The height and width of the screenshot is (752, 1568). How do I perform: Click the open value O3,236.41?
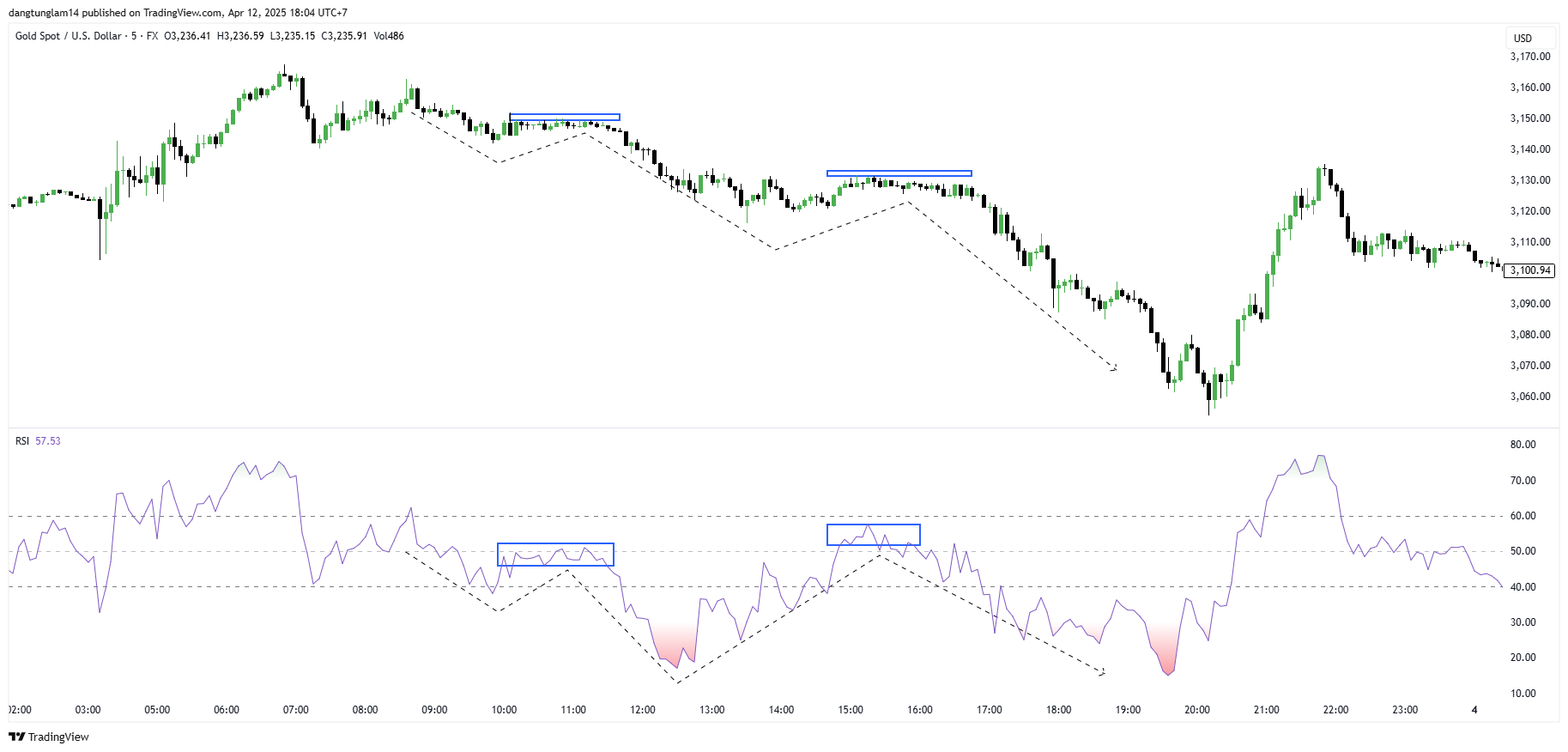(x=187, y=36)
